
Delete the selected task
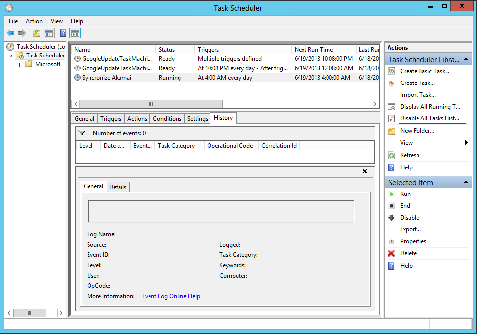[x=408, y=253]
